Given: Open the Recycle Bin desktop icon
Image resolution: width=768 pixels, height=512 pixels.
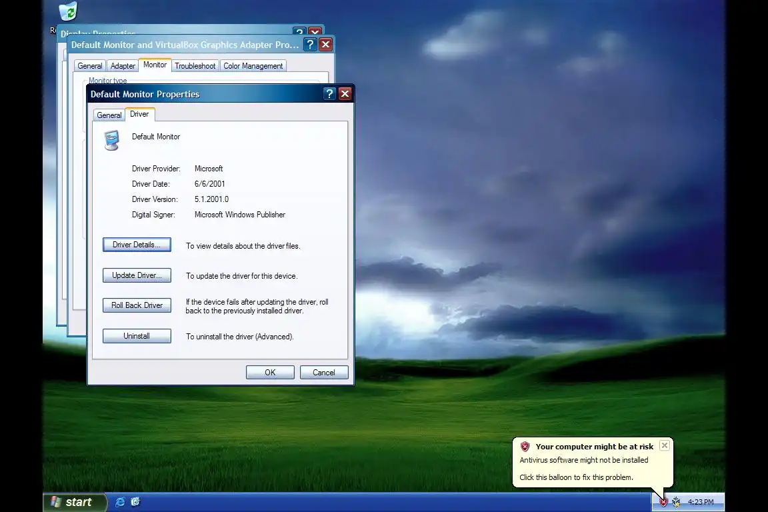Looking at the screenshot, I should [x=67, y=11].
